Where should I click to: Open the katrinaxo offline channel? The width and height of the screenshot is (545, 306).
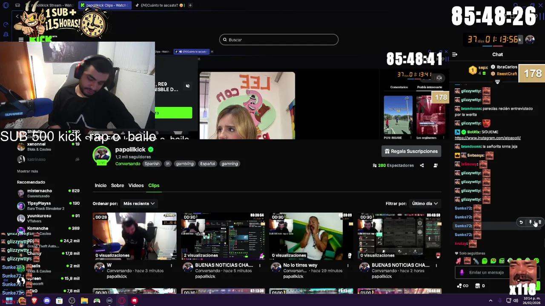[x=48, y=159]
